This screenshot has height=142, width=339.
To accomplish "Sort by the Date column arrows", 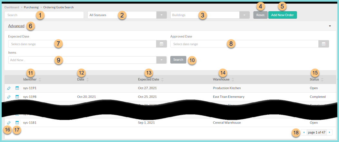I will (87, 80).
